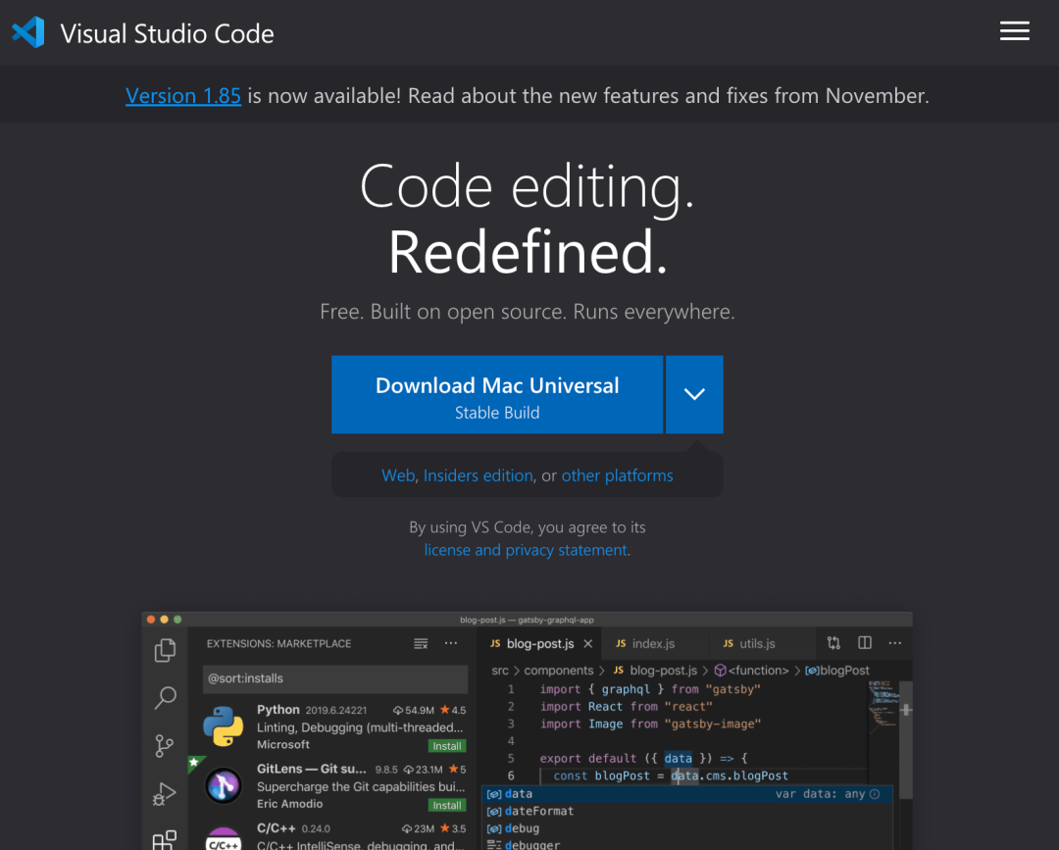Click the JS file icon on index.js tab
1059x850 pixels.
click(x=621, y=643)
